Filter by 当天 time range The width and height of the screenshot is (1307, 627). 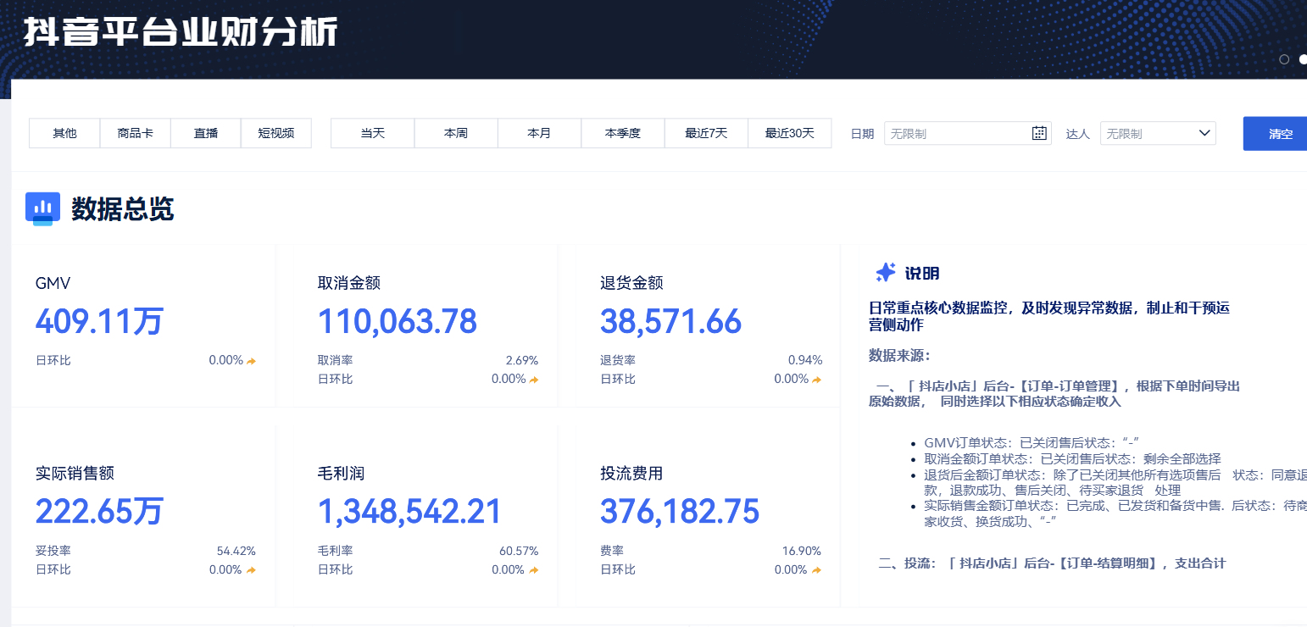pyautogui.click(x=373, y=133)
